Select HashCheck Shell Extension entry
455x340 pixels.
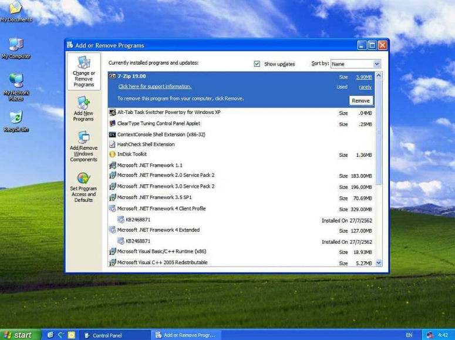coord(241,144)
